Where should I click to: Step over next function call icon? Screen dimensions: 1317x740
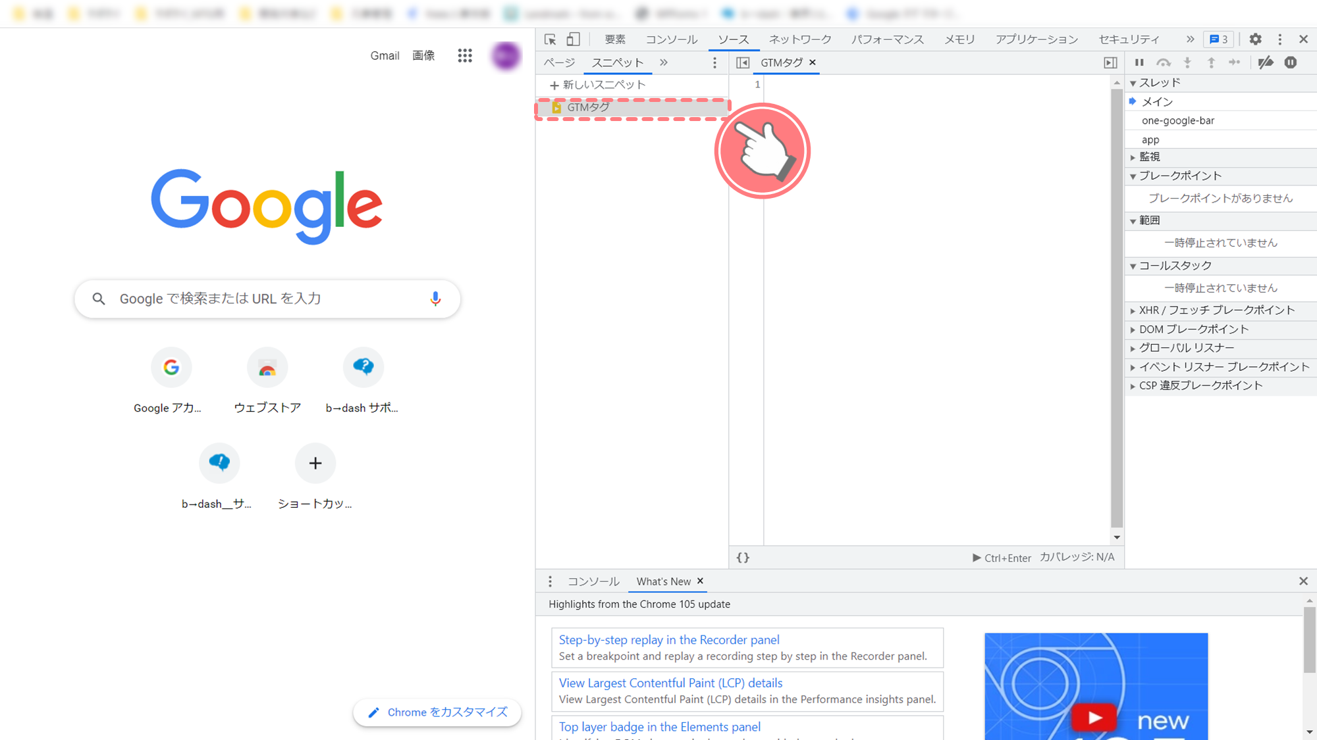[x=1164, y=62]
